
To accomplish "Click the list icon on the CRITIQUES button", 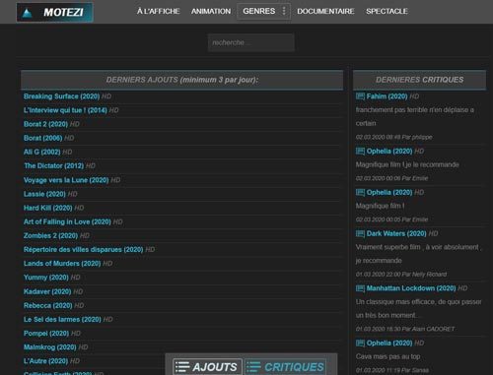I will pos(253,367).
